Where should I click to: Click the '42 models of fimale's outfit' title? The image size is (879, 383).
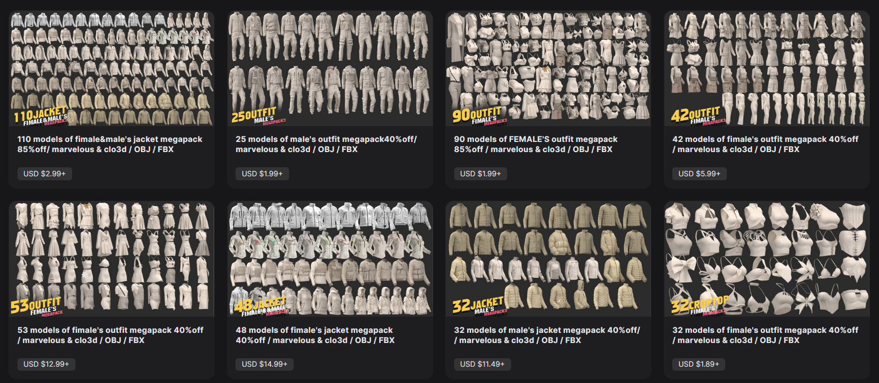[765, 144]
